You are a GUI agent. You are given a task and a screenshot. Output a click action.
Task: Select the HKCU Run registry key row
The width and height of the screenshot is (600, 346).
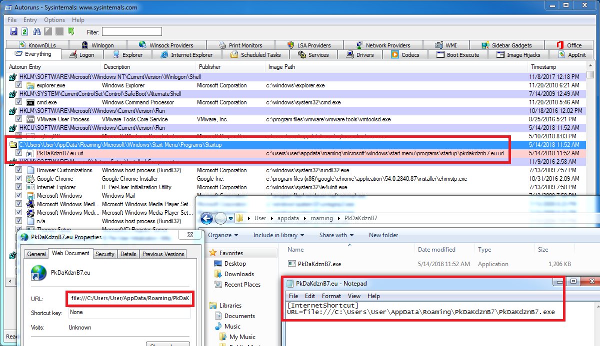point(297,128)
